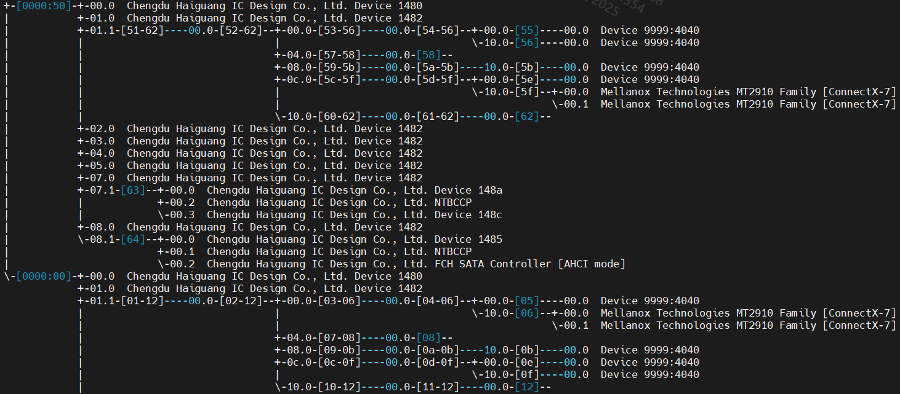Click the text Device 1485
This screenshot has height=394, width=900.
point(468,239)
